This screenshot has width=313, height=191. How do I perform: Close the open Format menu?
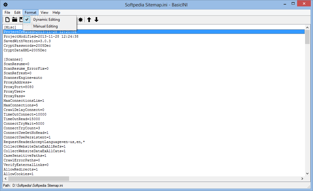(31, 12)
